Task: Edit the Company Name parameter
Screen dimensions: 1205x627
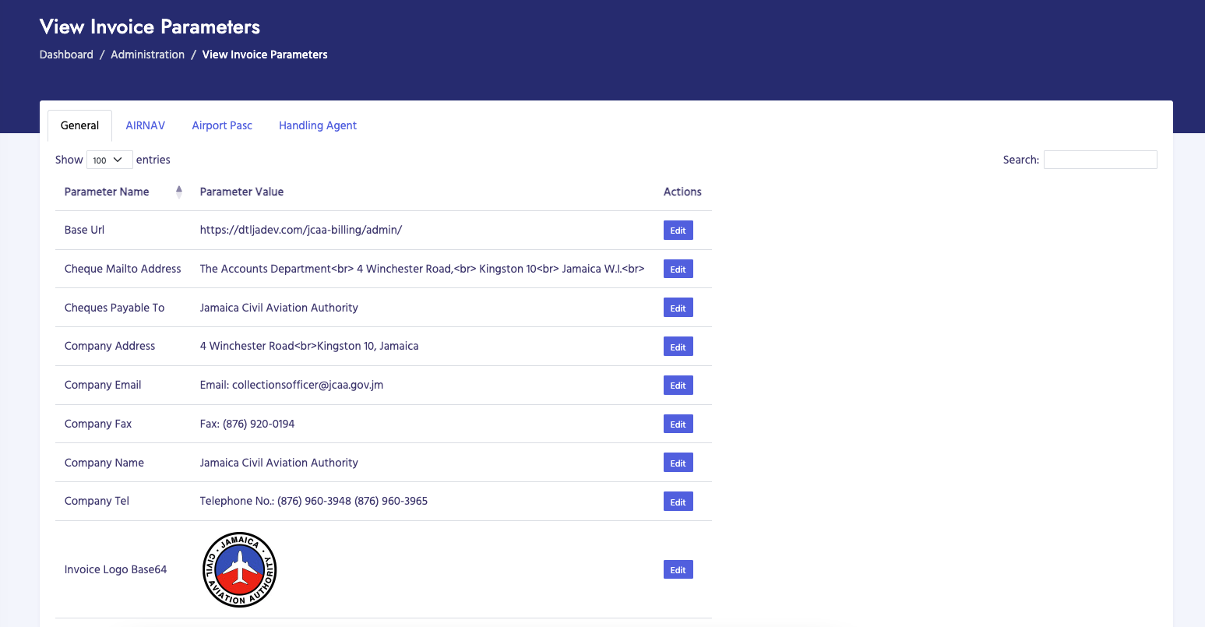Action: (678, 463)
